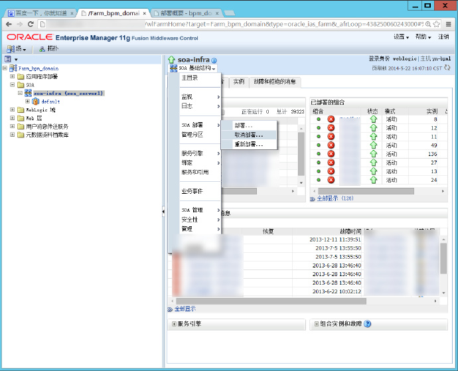Open 帮助 dropdown in header
This screenshot has height=371, width=458.
pos(423,37)
